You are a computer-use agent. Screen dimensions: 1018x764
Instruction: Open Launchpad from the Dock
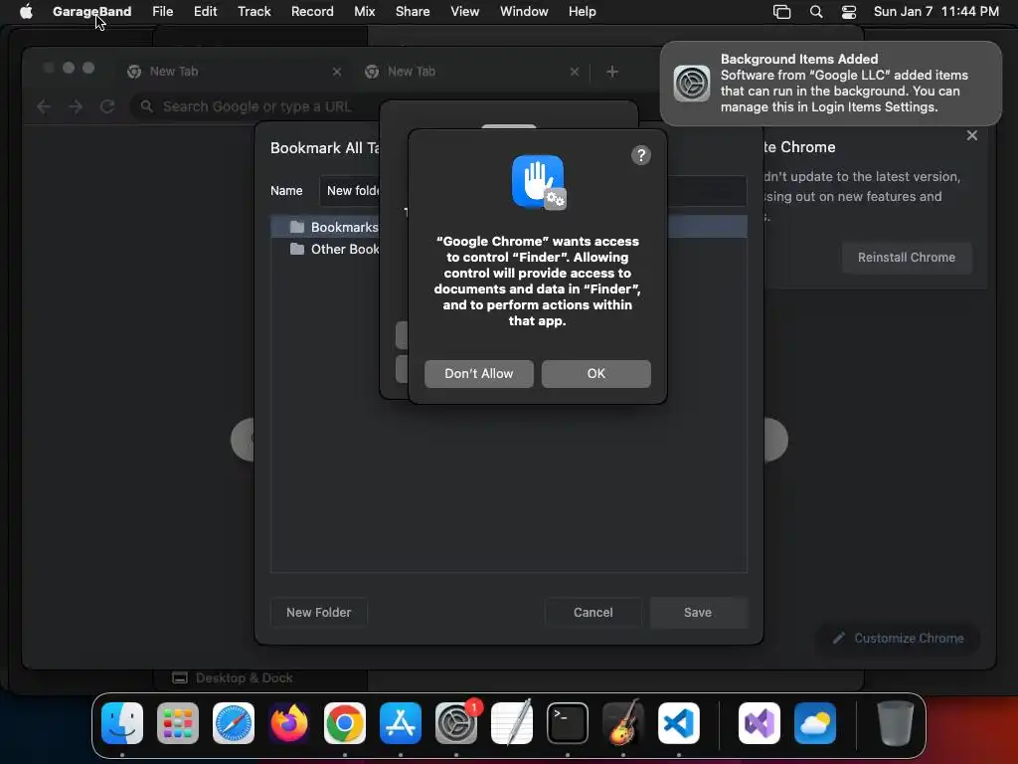click(x=178, y=723)
